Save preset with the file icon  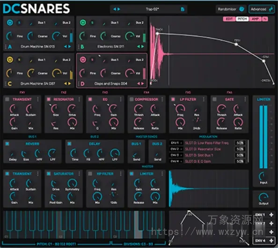click(183, 9)
